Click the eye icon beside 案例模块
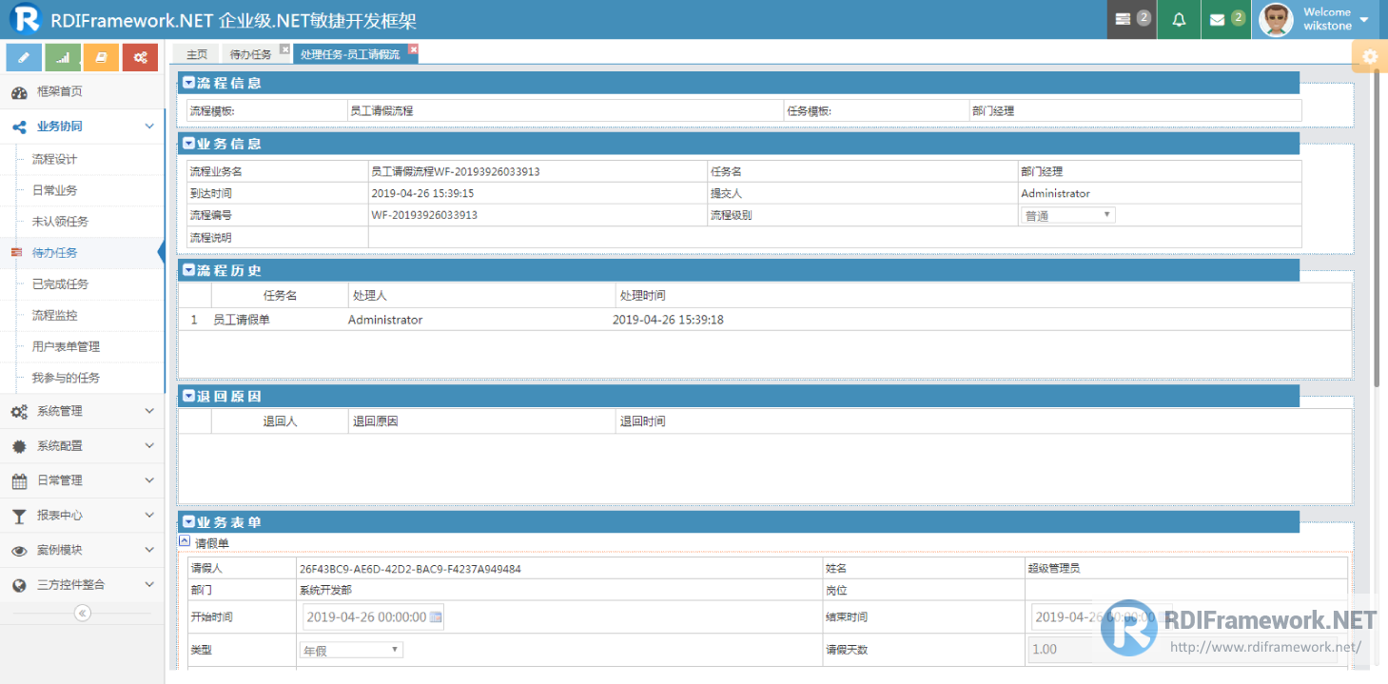The height and width of the screenshot is (684, 1388). pyautogui.click(x=18, y=551)
